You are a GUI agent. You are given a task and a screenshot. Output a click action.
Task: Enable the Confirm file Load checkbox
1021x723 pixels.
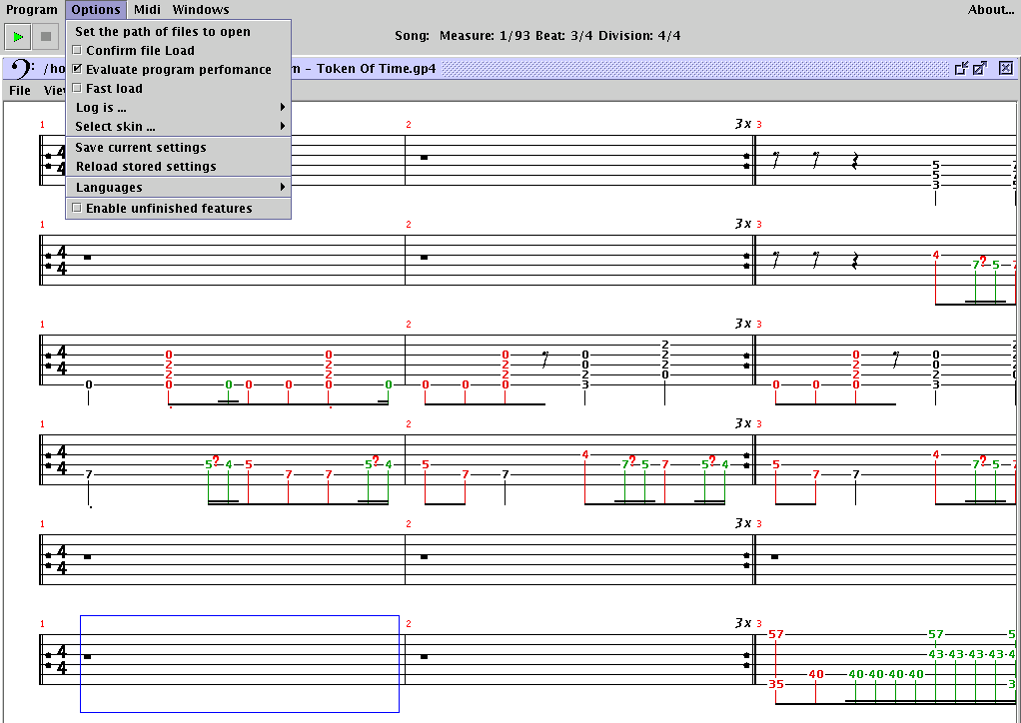(77, 51)
